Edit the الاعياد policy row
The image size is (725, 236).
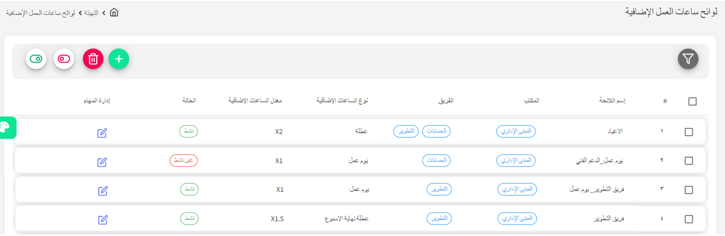pyautogui.click(x=102, y=133)
